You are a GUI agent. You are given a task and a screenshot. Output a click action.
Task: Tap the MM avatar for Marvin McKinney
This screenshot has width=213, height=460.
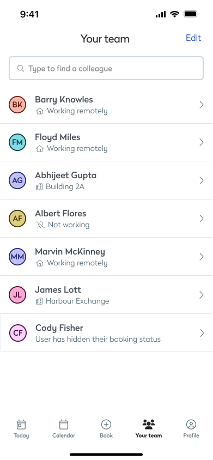pyautogui.click(x=17, y=257)
